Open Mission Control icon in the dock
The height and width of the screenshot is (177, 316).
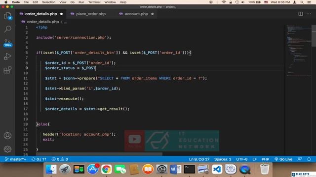[79, 169]
